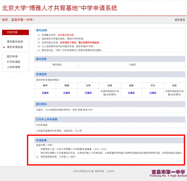187x181 pixels.
Task: Click the three-star rating in 申请结果
Action: click(88, 149)
